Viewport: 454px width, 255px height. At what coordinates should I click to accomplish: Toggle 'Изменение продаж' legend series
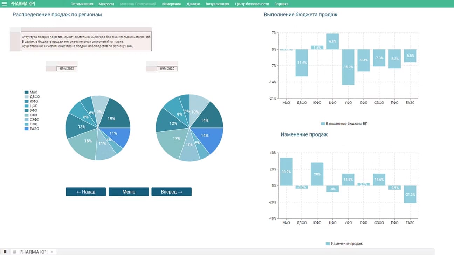(x=344, y=243)
